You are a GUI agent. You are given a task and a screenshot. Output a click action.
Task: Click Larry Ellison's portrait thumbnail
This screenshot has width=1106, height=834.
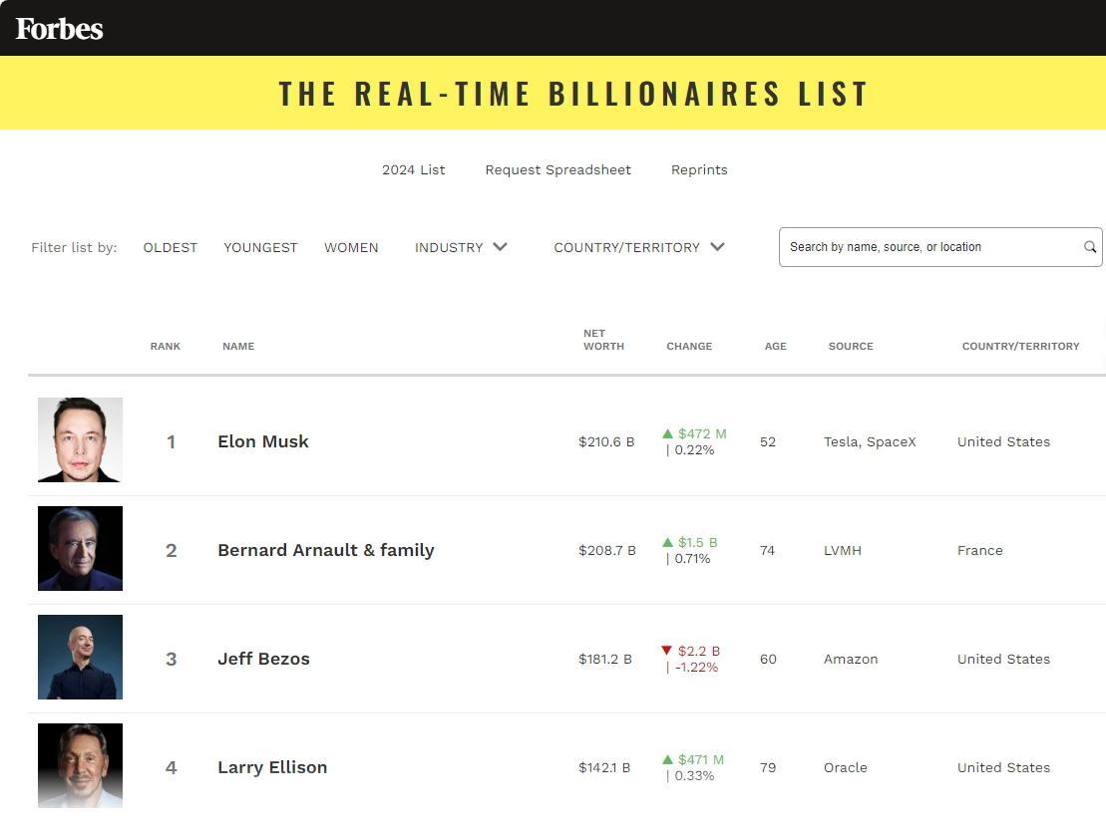tap(80, 765)
